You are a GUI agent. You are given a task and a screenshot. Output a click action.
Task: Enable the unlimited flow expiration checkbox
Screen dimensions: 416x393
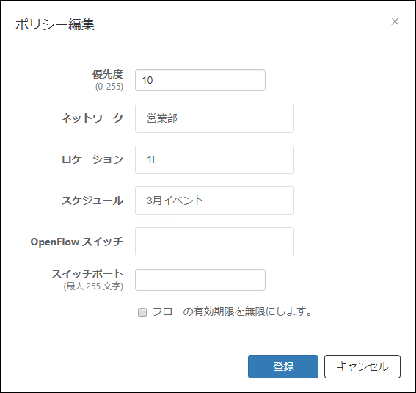[142, 312]
